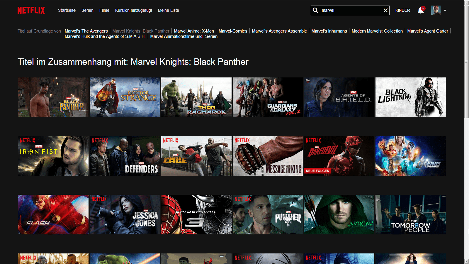Open the KINDER section
469x264 pixels.
tap(402, 10)
